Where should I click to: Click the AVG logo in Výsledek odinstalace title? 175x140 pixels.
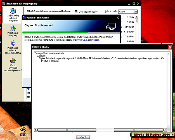tap(24, 18)
